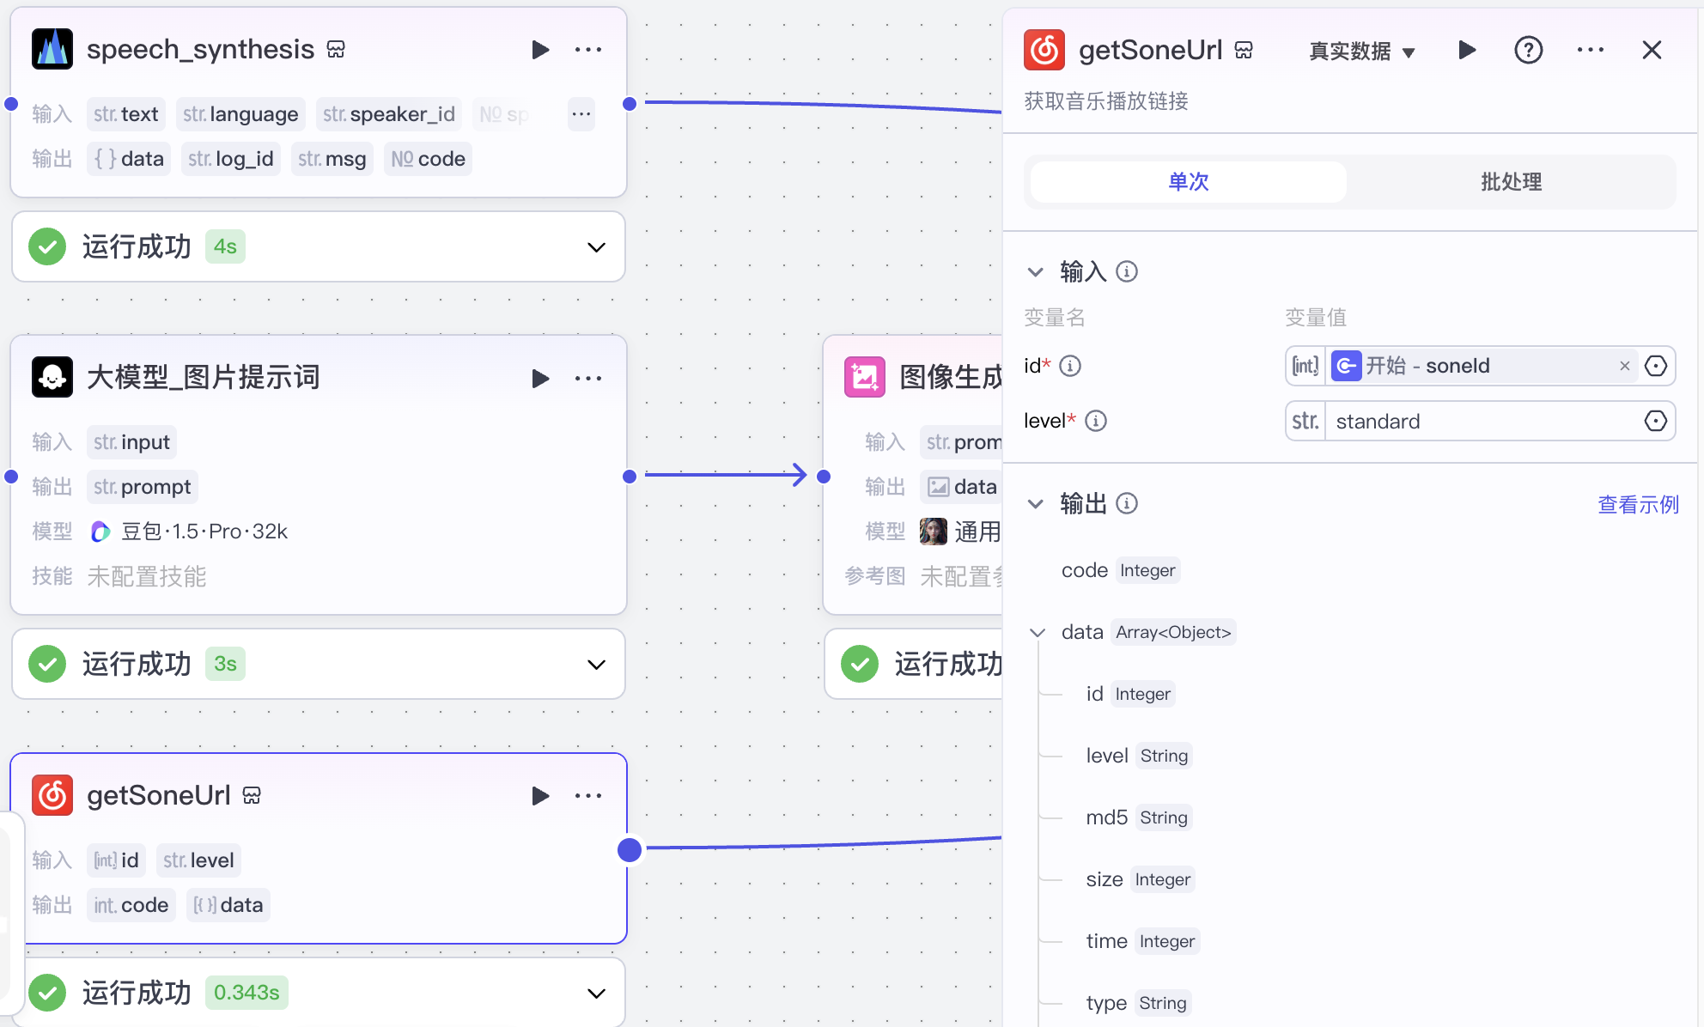
Task: Run the speech_synthesis node
Action: [x=540, y=49]
